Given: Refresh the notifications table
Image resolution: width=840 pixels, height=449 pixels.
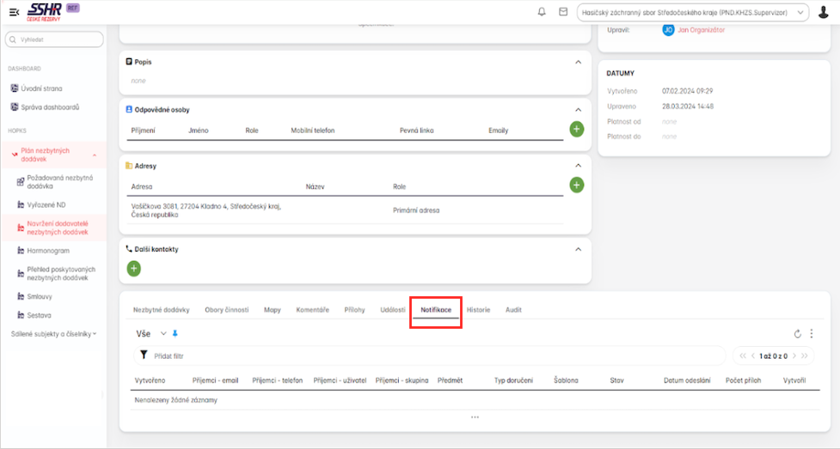Looking at the screenshot, I should coord(797,334).
